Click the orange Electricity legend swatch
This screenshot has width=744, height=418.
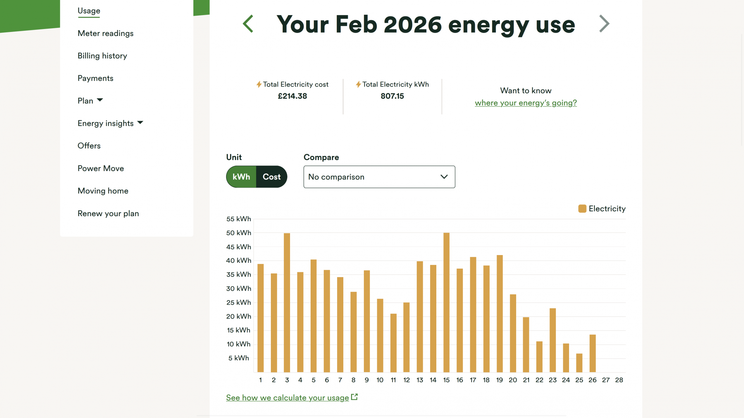[582, 209]
